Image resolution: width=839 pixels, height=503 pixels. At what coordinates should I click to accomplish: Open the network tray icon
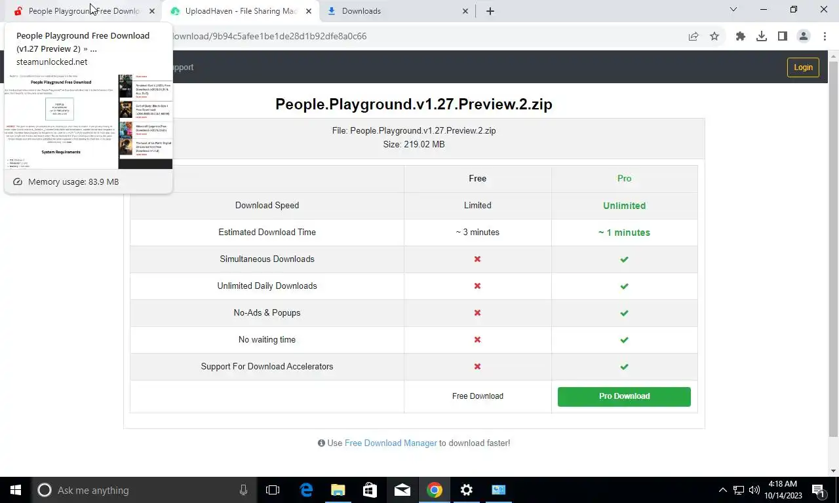(x=739, y=490)
